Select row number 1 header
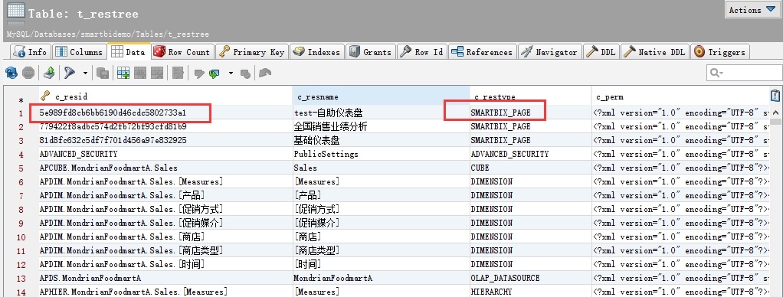 point(21,113)
